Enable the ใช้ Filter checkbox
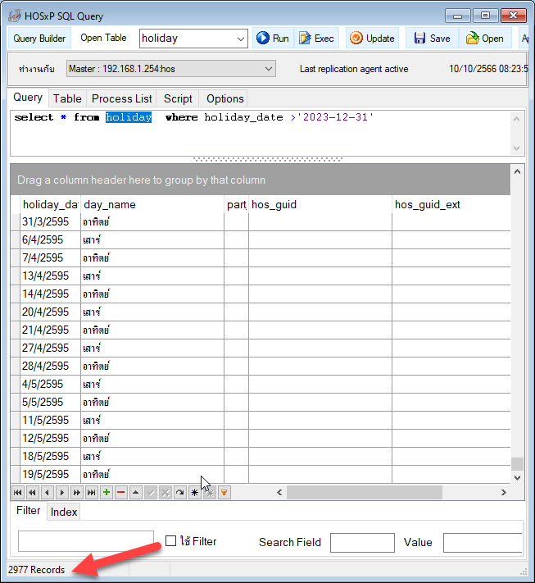Image resolution: width=535 pixels, height=583 pixels. (171, 541)
